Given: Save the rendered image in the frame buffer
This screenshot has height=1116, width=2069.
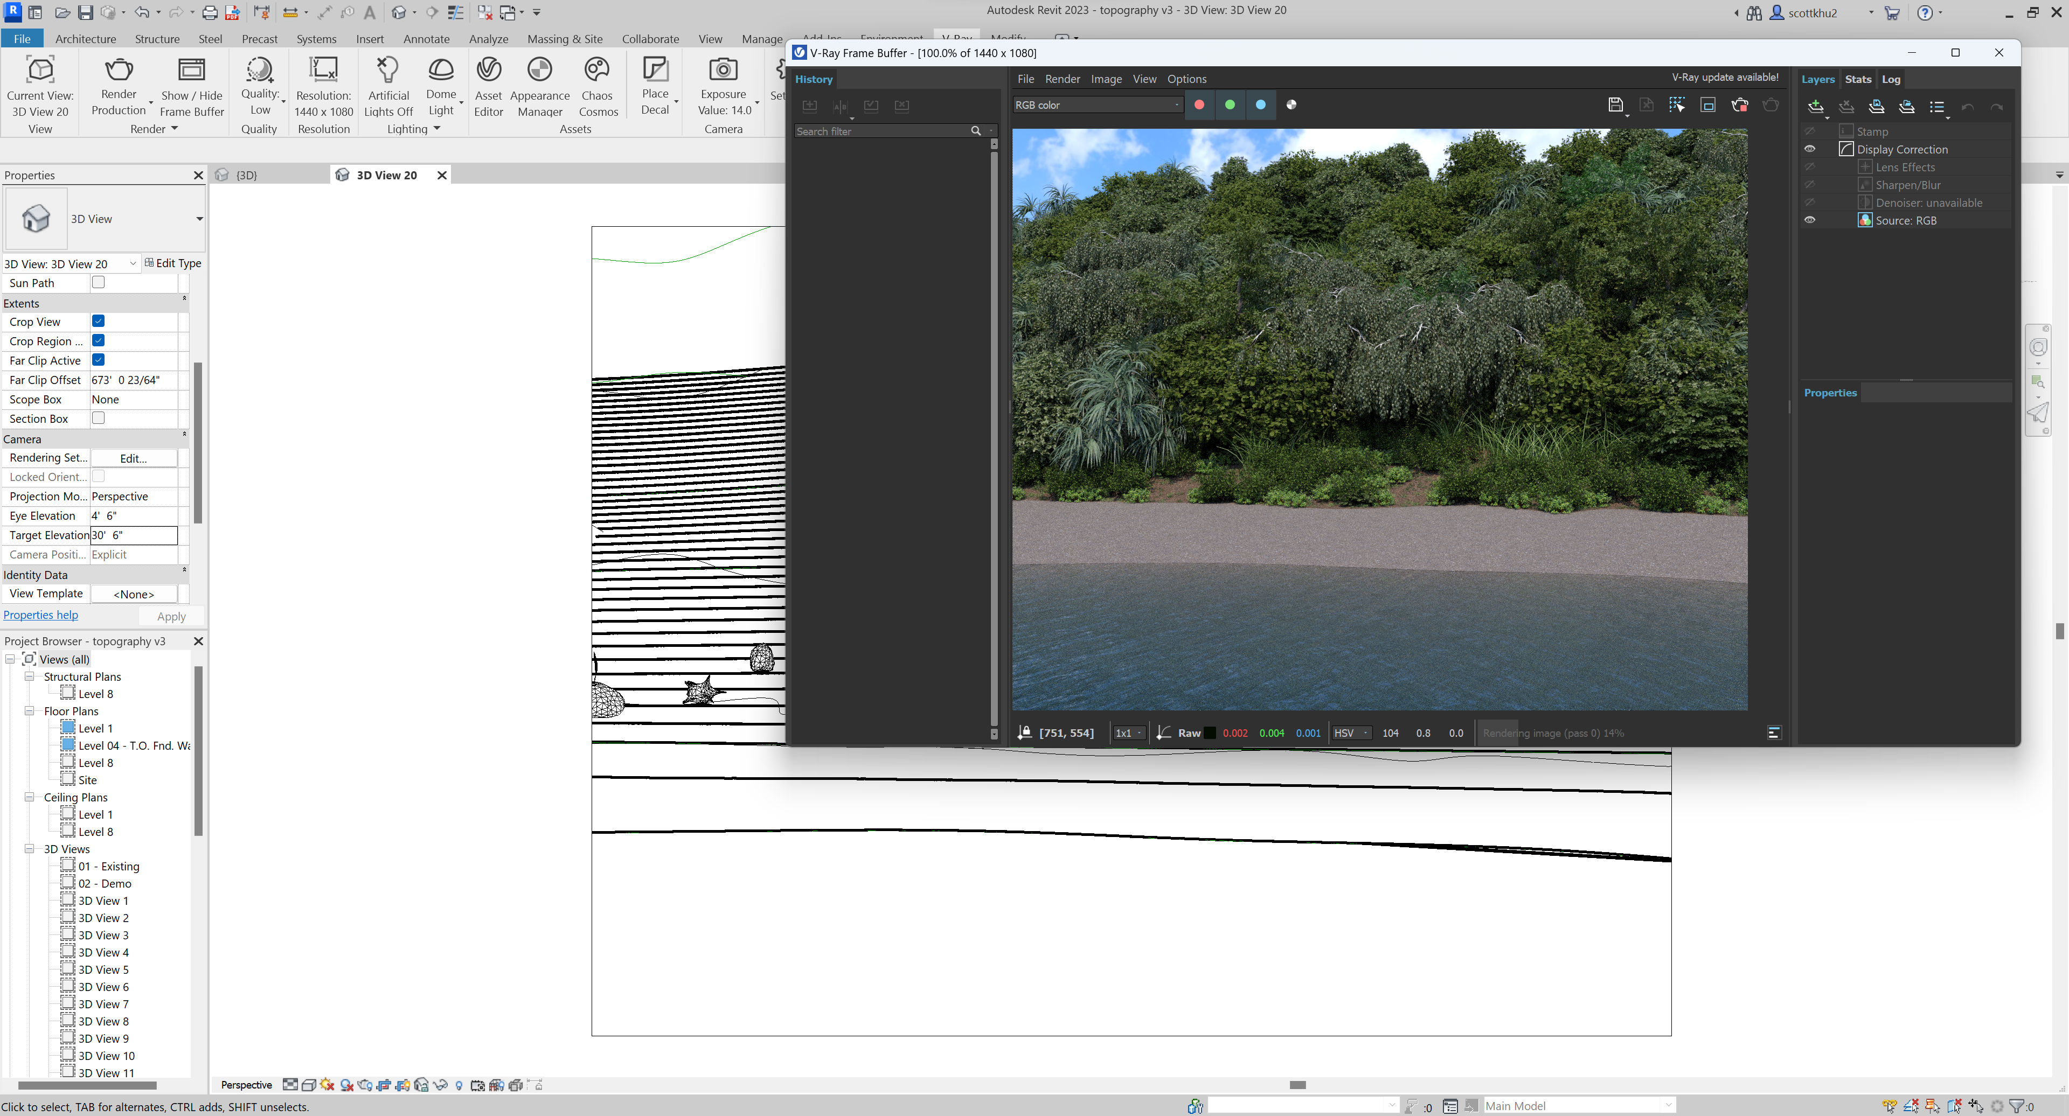Looking at the screenshot, I should coord(1615,105).
